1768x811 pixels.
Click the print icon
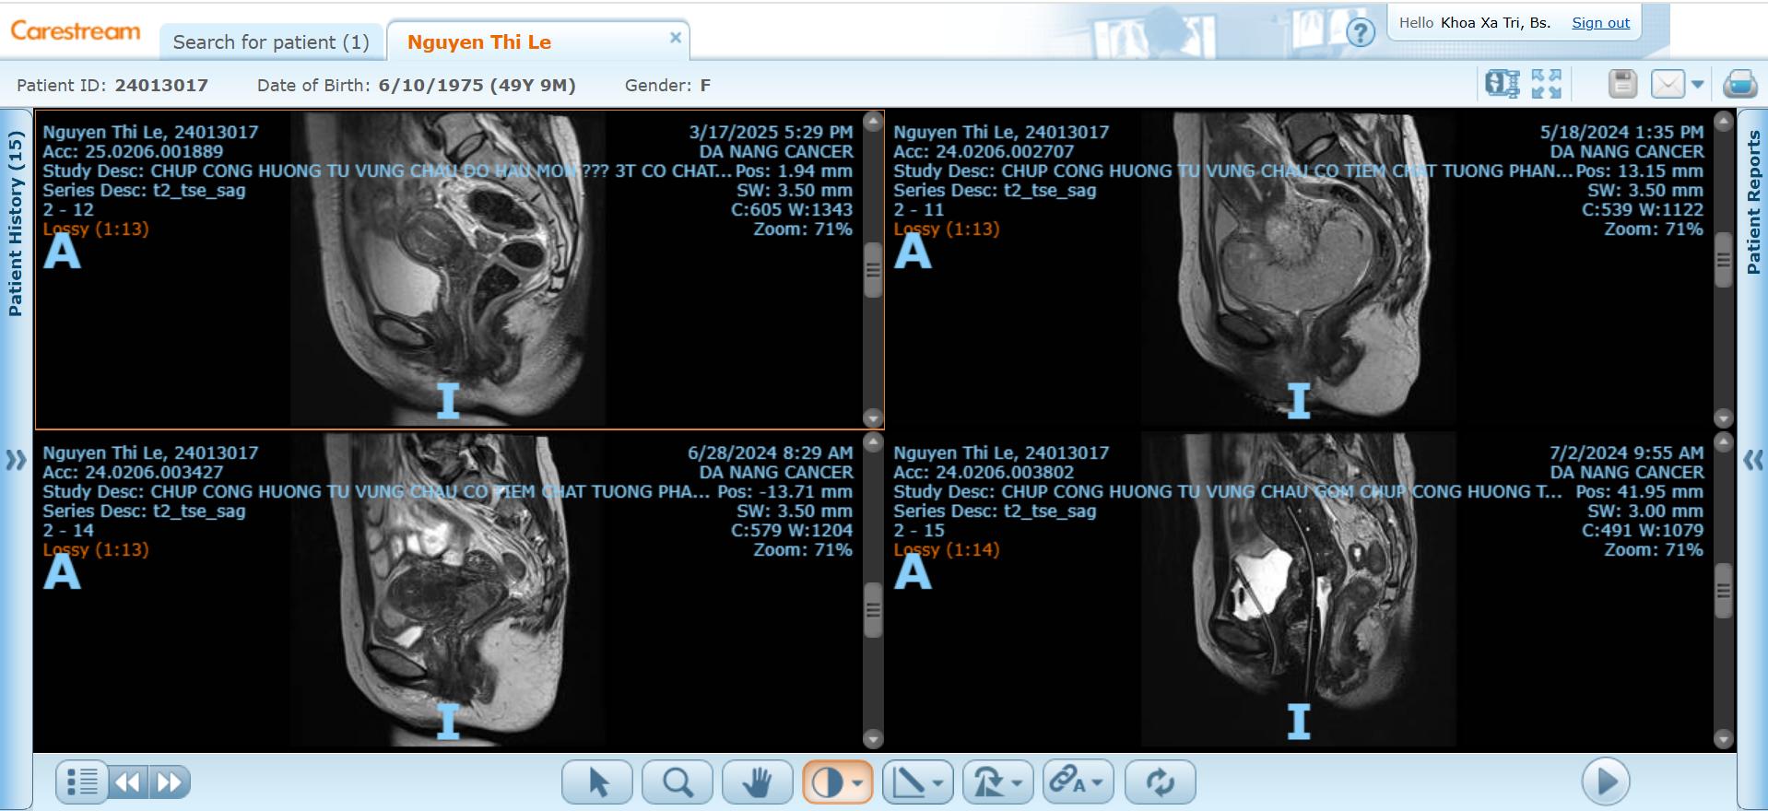coord(1739,84)
